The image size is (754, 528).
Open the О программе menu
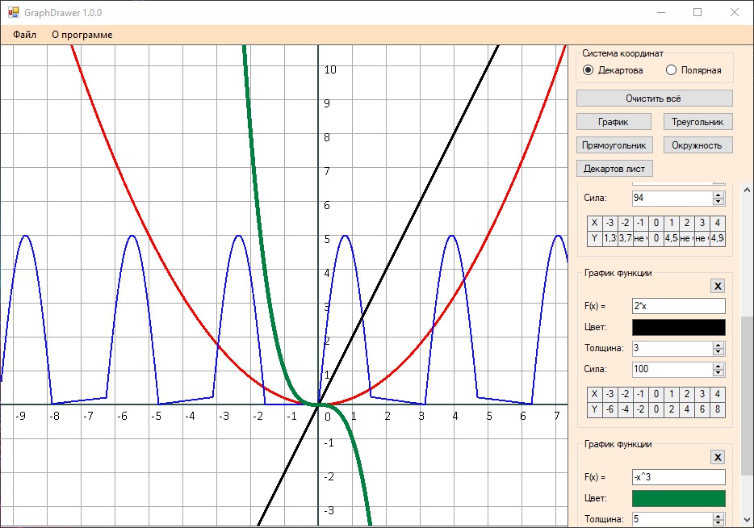82,35
